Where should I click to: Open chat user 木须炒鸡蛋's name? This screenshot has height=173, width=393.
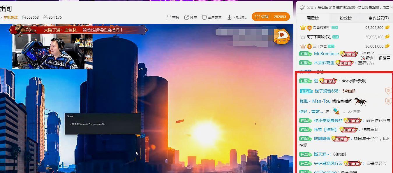click(324, 63)
